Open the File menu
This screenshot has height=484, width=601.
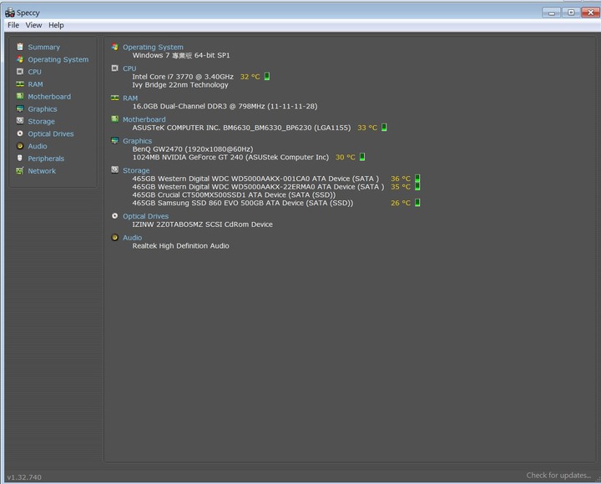(13, 25)
